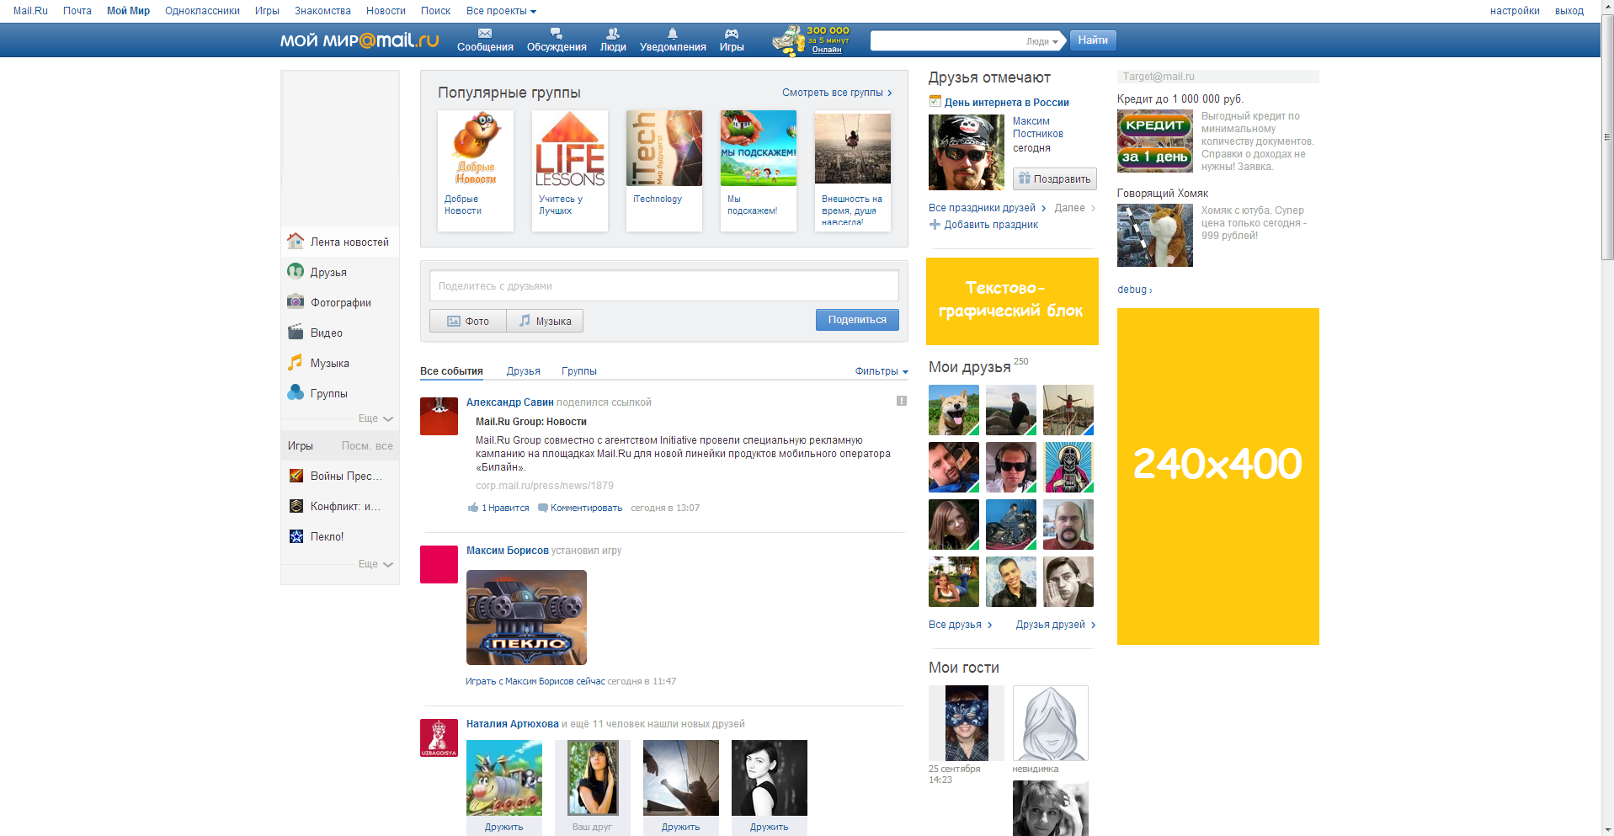Click выход link at top right
This screenshot has height=836, width=1614.
click(x=1569, y=11)
